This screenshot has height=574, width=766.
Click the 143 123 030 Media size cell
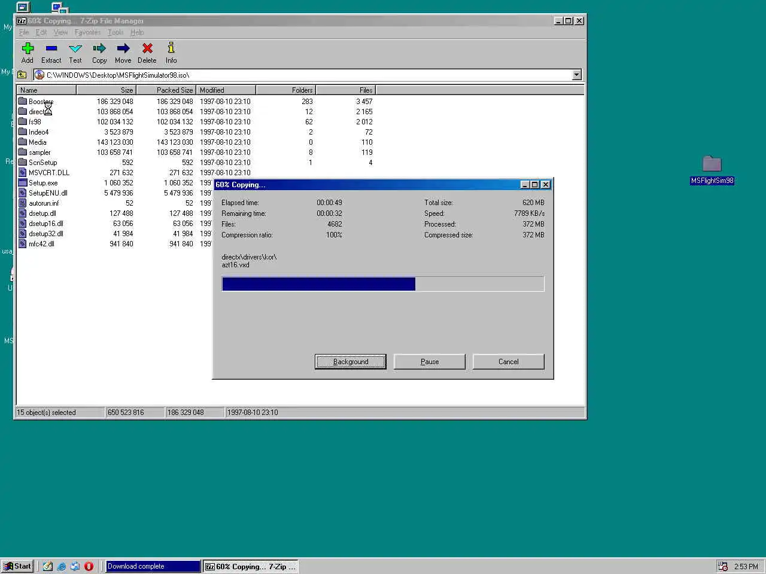click(x=115, y=142)
